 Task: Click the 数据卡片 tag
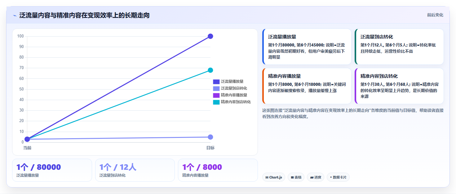point(338,177)
